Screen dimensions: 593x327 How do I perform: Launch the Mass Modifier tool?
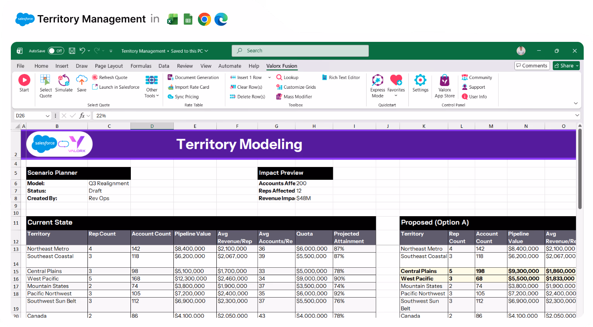pyautogui.click(x=294, y=96)
